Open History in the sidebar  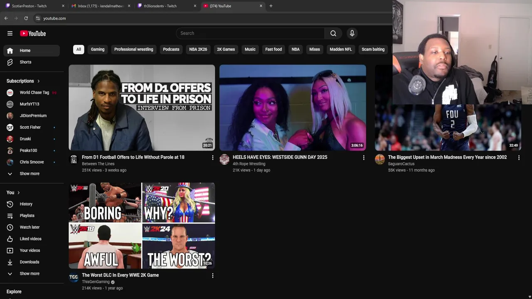32,204
